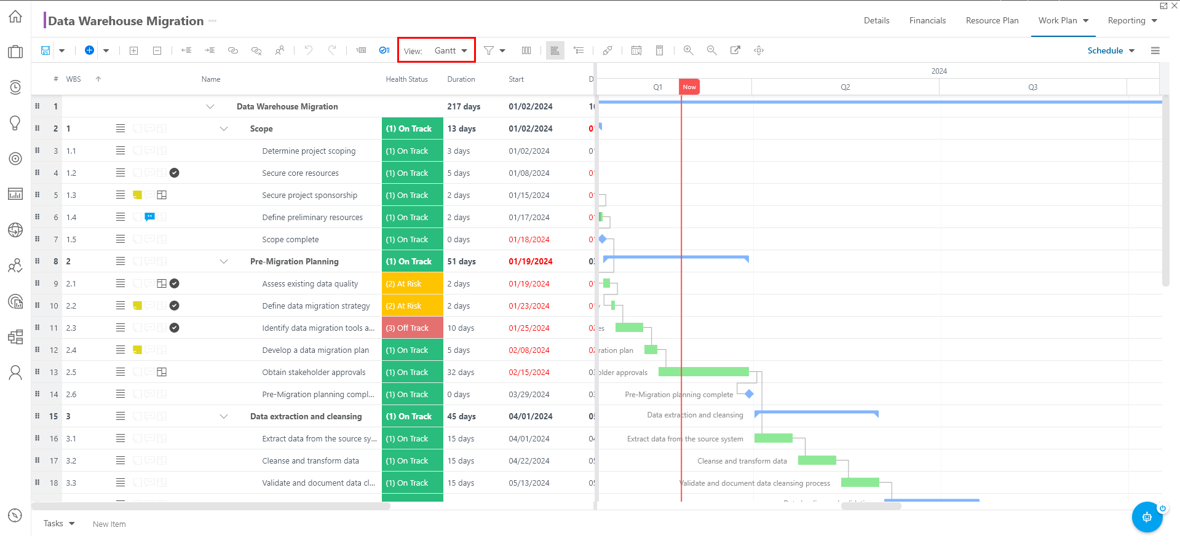Toggle the dependency link lines icon
The image size is (1180, 549).
click(x=608, y=50)
